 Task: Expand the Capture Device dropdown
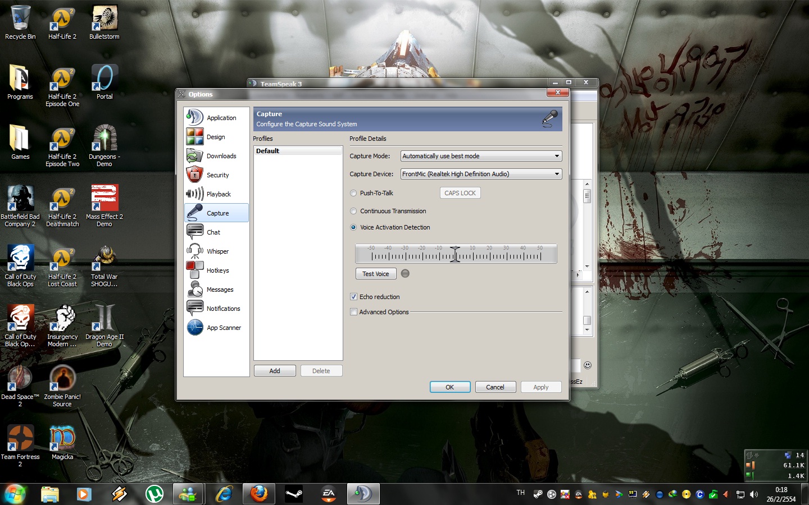[481, 174]
